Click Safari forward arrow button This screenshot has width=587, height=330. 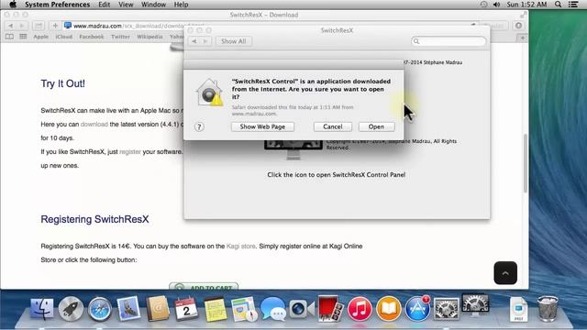22,26
